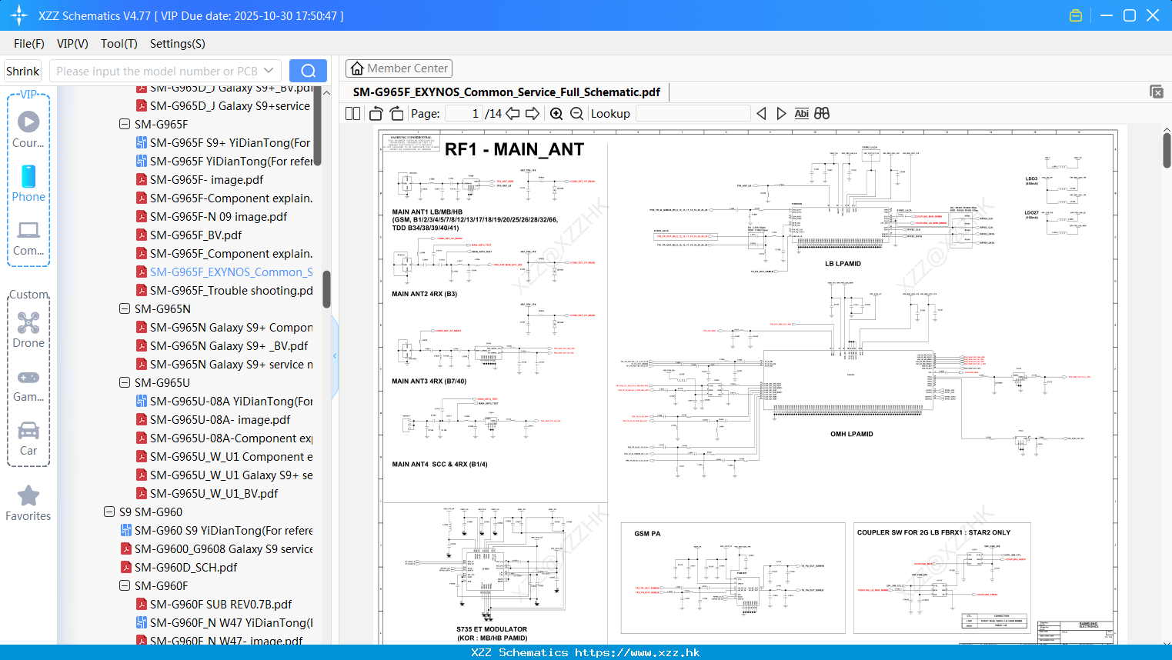Collapse the S9 SM-G960 folder

(x=109, y=512)
